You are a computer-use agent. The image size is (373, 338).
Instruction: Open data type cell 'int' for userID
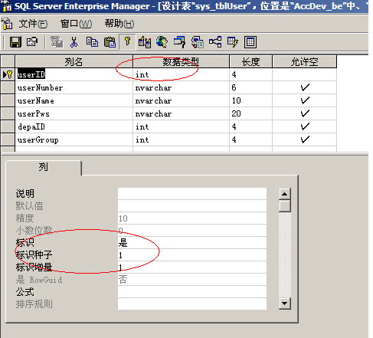click(181, 74)
